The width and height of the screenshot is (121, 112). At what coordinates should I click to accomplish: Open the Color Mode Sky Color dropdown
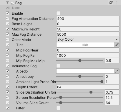[x=88, y=39]
